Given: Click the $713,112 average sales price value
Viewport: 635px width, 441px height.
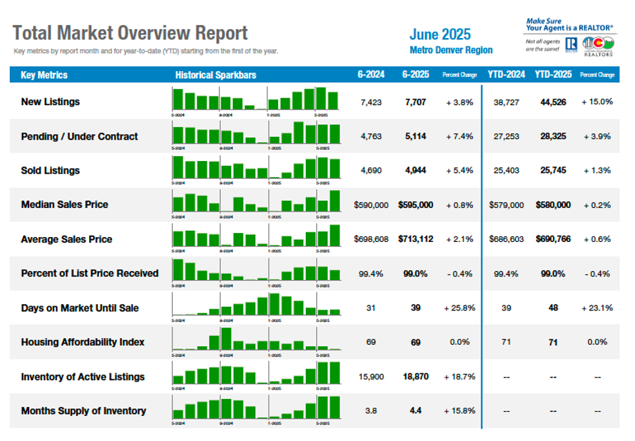Looking at the screenshot, I should coord(416,239).
